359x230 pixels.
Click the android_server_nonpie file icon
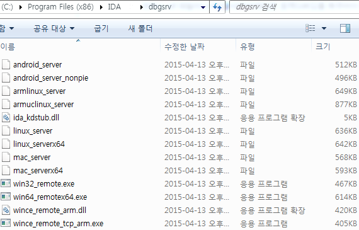[x=6, y=78]
